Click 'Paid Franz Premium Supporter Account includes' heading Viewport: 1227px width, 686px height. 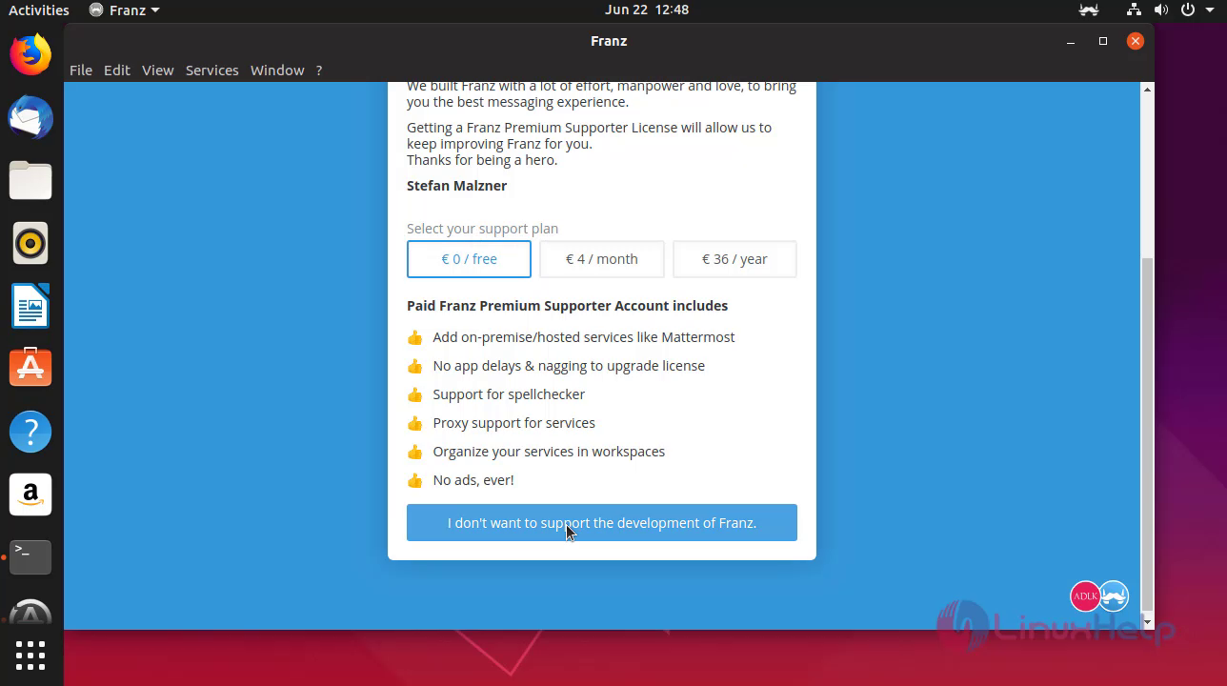pyautogui.click(x=568, y=306)
